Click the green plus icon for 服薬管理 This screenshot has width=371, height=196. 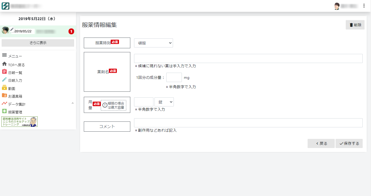4,111
